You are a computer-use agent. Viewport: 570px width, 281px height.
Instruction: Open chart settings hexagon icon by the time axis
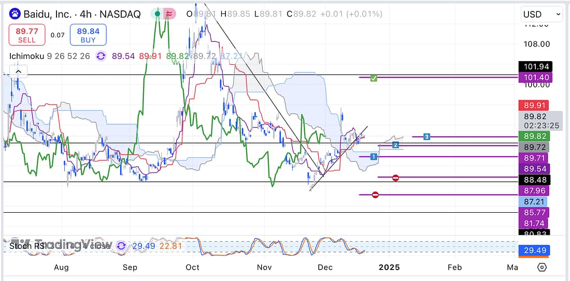(542, 267)
